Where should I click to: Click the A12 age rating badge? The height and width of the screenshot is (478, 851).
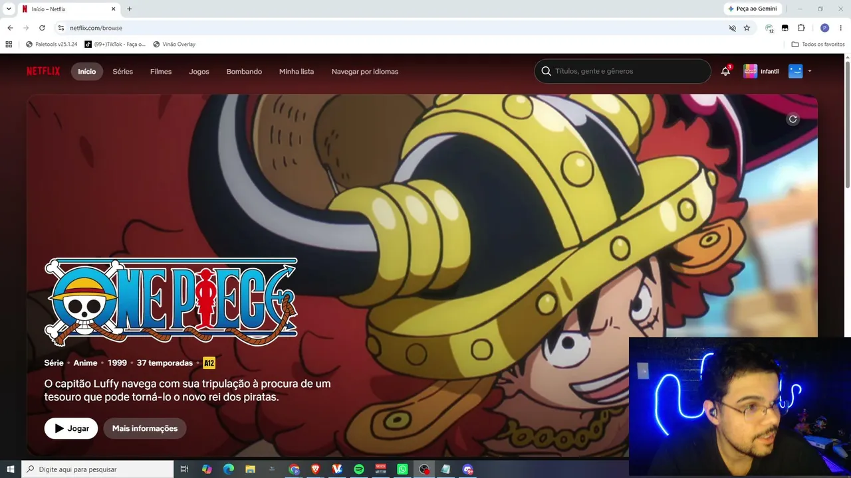coord(209,363)
